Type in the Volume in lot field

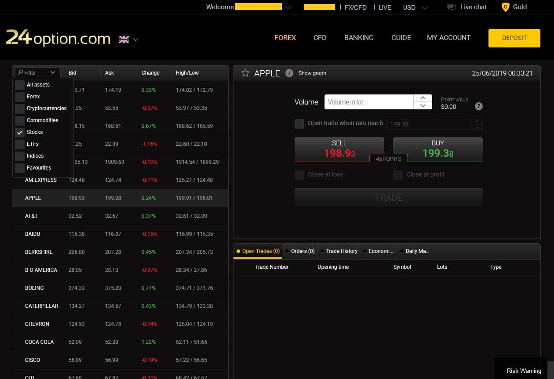[368, 102]
